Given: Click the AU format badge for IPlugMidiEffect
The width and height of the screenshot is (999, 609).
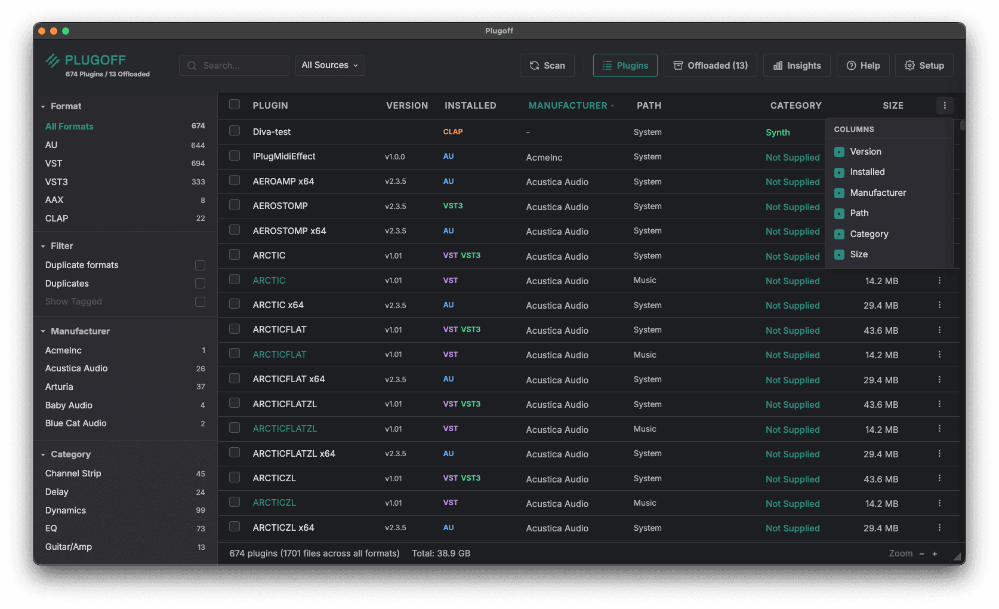Looking at the screenshot, I should coord(448,156).
